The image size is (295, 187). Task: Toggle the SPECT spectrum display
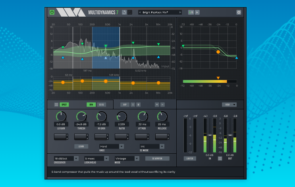click(64, 105)
